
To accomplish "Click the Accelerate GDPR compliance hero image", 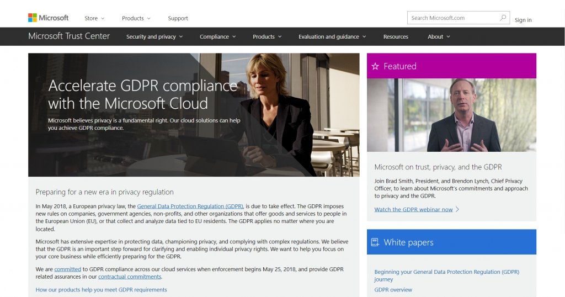I will (194, 115).
